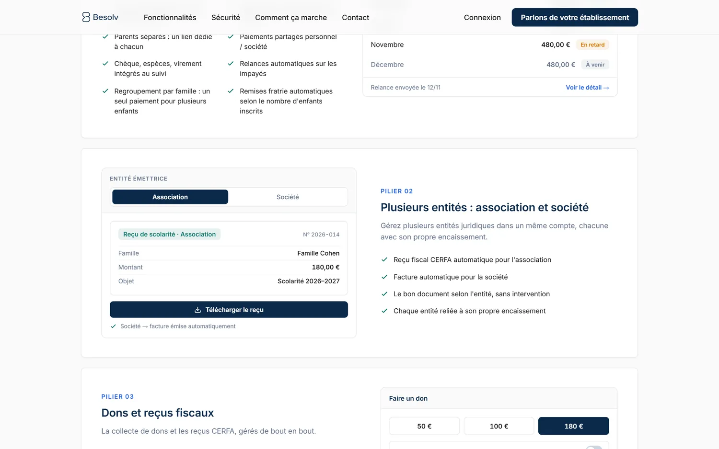Click the Besolv logo icon
Image resolution: width=719 pixels, height=449 pixels.
(86, 17)
